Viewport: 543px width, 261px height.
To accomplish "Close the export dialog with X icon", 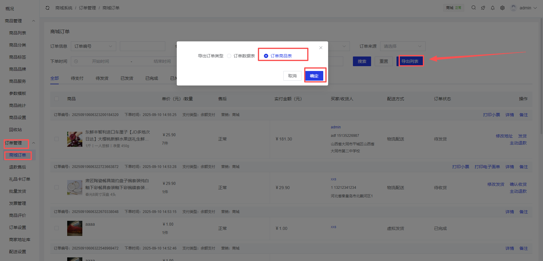I will pos(321,48).
